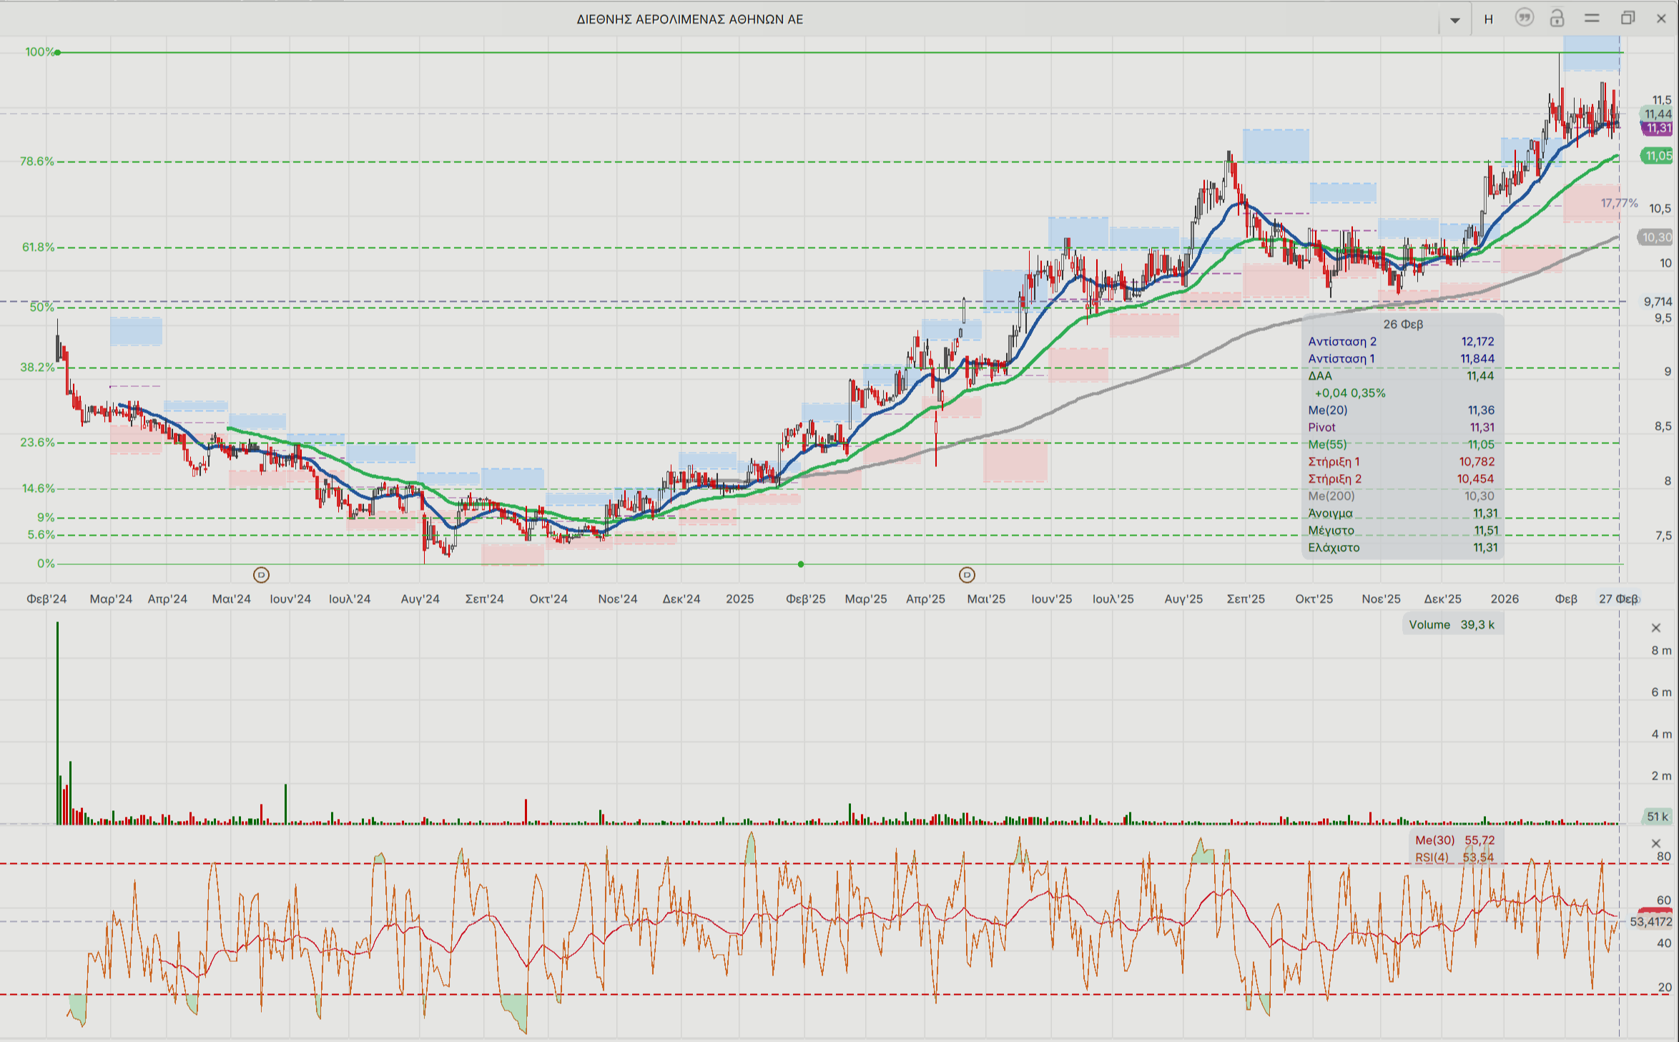Click the green 11,05 price tag
This screenshot has height=1042, width=1679.
tap(1656, 155)
